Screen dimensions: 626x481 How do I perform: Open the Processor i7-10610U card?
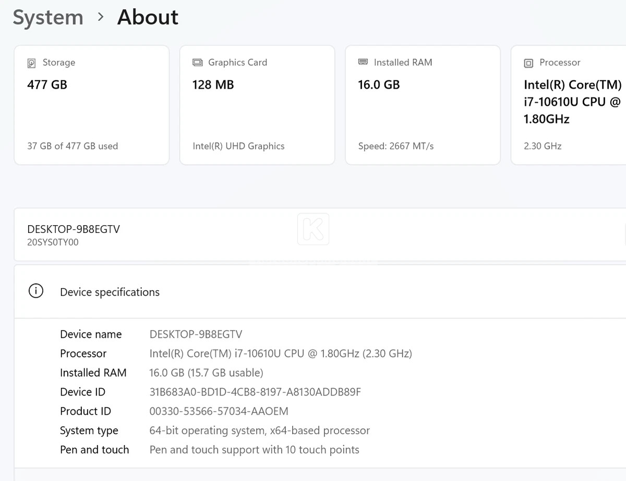tap(569, 105)
